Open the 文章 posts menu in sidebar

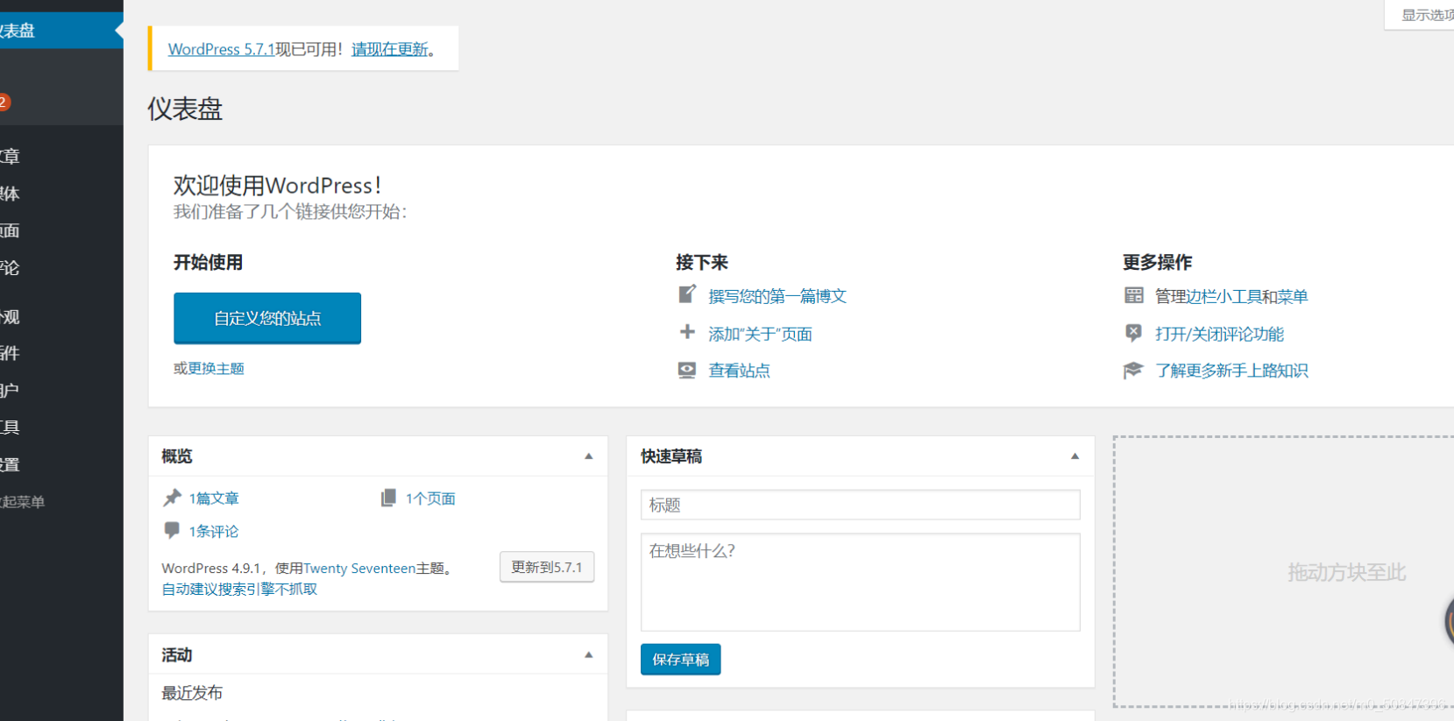(61, 156)
